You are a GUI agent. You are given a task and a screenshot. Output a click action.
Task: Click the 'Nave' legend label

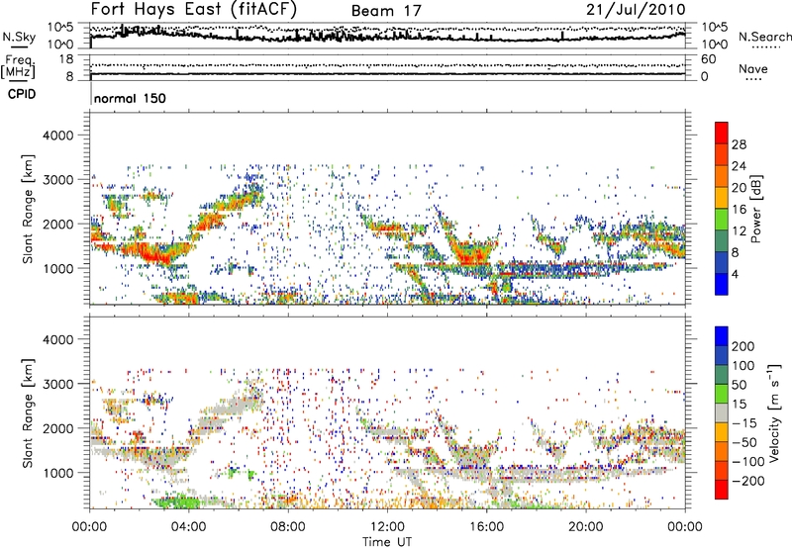point(753,69)
